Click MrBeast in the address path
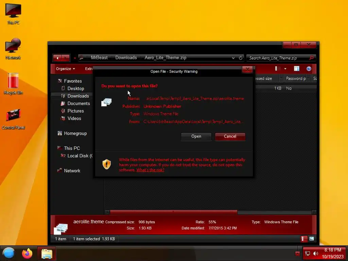Viewport: 348px width, 261px height. pyautogui.click(x=99, y=58)
